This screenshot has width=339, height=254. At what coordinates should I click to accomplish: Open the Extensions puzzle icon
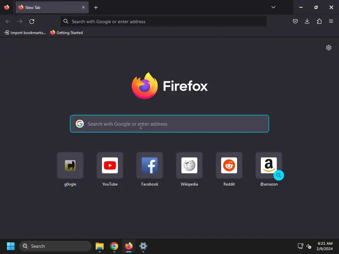(319, 21)
